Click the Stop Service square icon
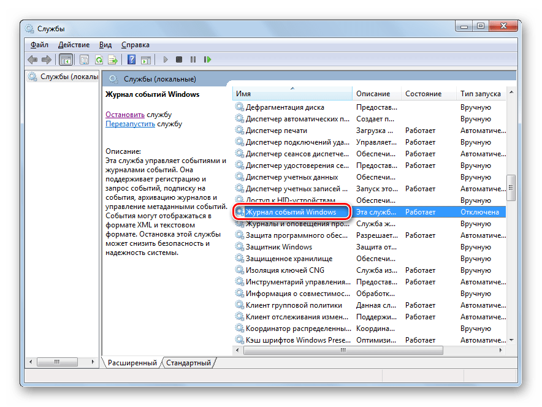Screen dimensions: 542x407 (179, 59)
